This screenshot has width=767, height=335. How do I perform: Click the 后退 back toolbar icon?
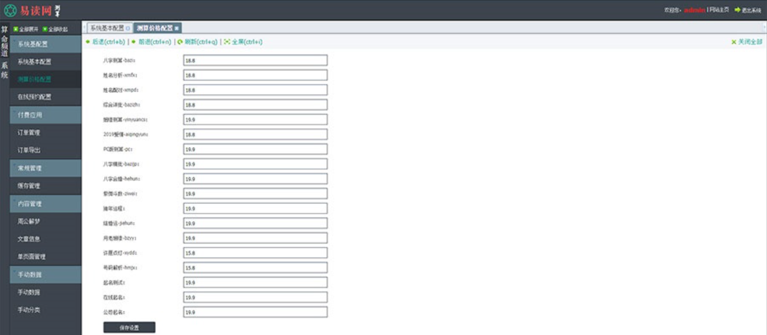[87, 42]
